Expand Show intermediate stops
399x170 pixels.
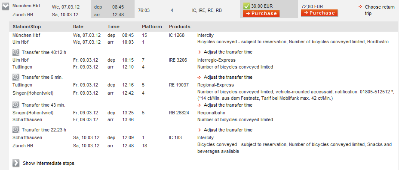(x=49, y=163)
